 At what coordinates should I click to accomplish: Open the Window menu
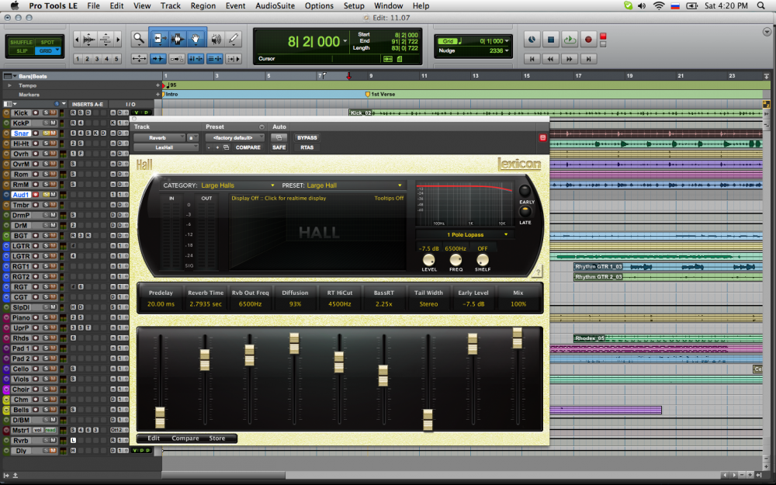click(388, 6)
